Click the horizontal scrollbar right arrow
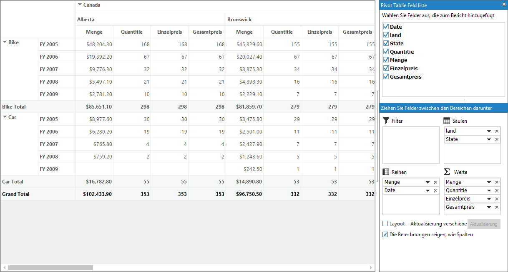Screen dimensions: 508x272 372,267
